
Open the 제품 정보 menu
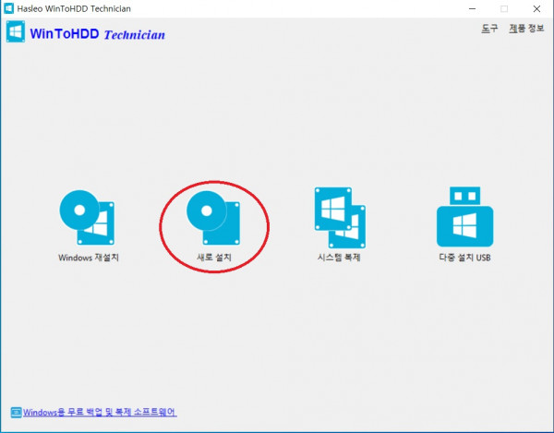[x=526, y=29]
